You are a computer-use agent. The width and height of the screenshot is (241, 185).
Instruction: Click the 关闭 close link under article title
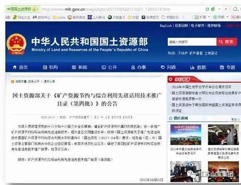point(128,117)
